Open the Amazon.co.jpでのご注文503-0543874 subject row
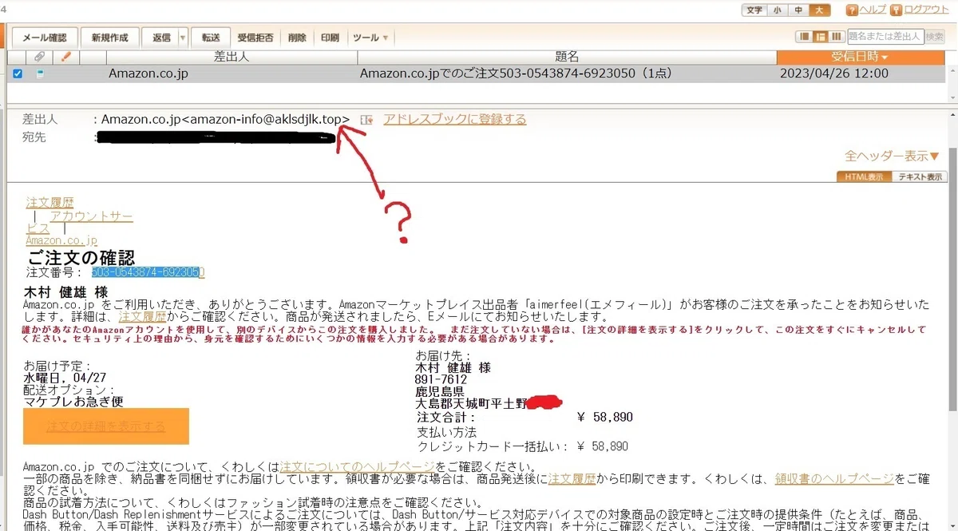Viewport: 958px width, 531px height. coord(516,73)
